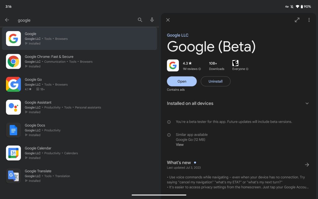Open What's new details arrow
The width and height of the screenshot is (318, 199).
pyautogui.click(x=307, y=165)
